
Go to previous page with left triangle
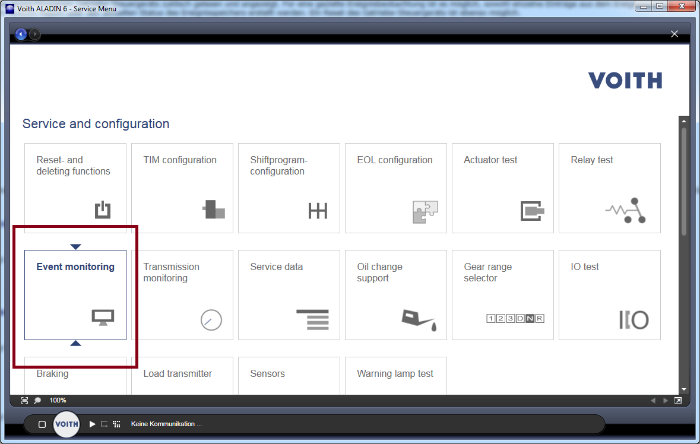tap(653, 400)
